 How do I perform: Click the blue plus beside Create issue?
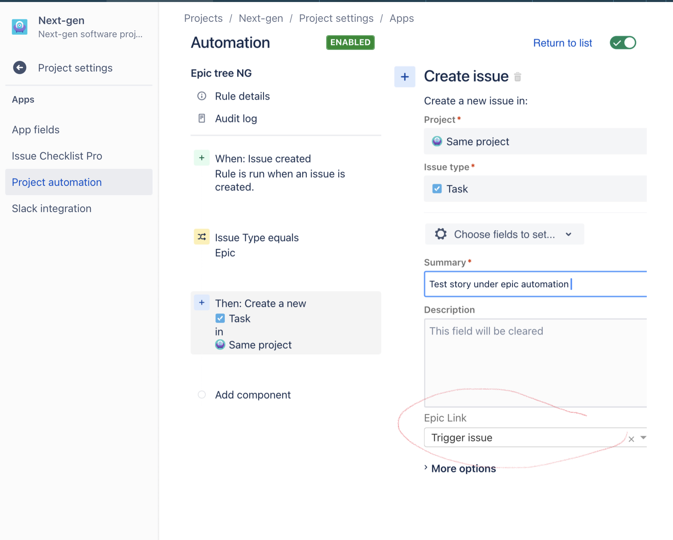click(x=405, y=76)
